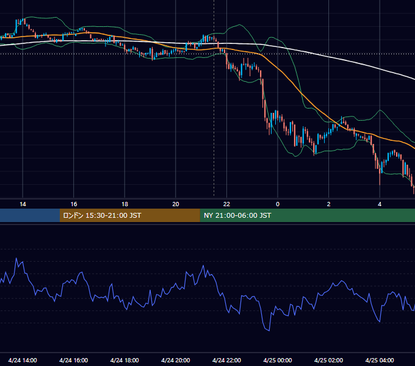
Task: Click the 14 time axis label
Action: click(x=23, y=204)
